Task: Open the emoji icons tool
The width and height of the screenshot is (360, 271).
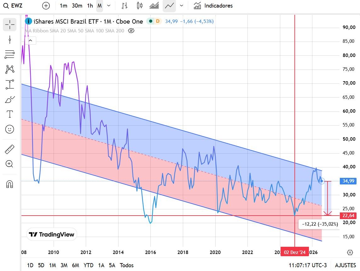Action: pyautogui.click(x=10, y=129)
